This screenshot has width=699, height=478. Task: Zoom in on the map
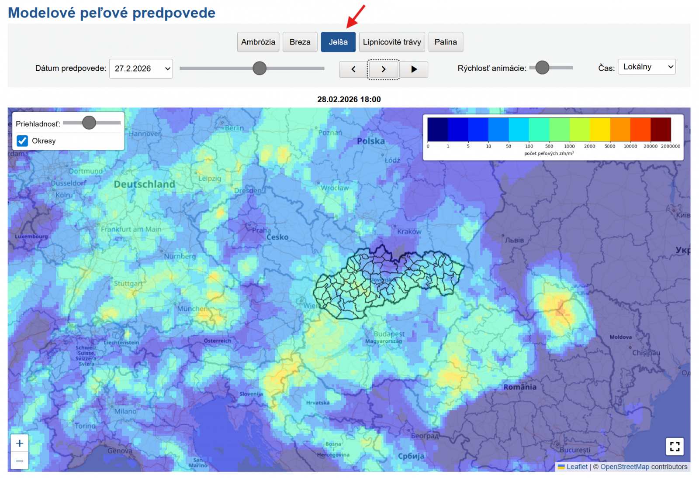[x=20, y=444]
